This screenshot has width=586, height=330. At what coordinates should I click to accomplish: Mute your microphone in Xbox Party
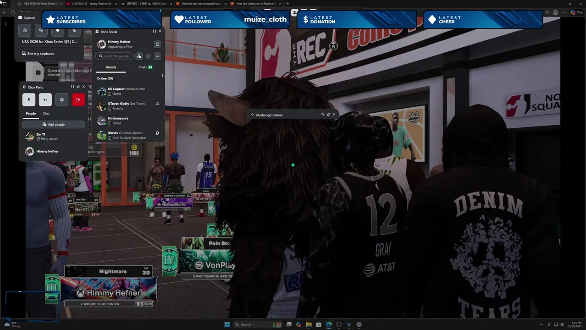tap(29, 99)
